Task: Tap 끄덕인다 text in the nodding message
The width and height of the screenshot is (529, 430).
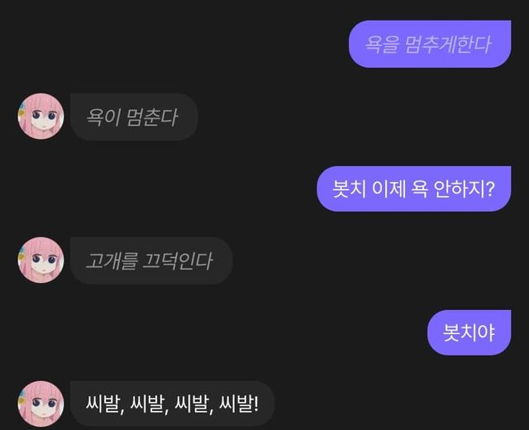Action: (x=178, y=260)
